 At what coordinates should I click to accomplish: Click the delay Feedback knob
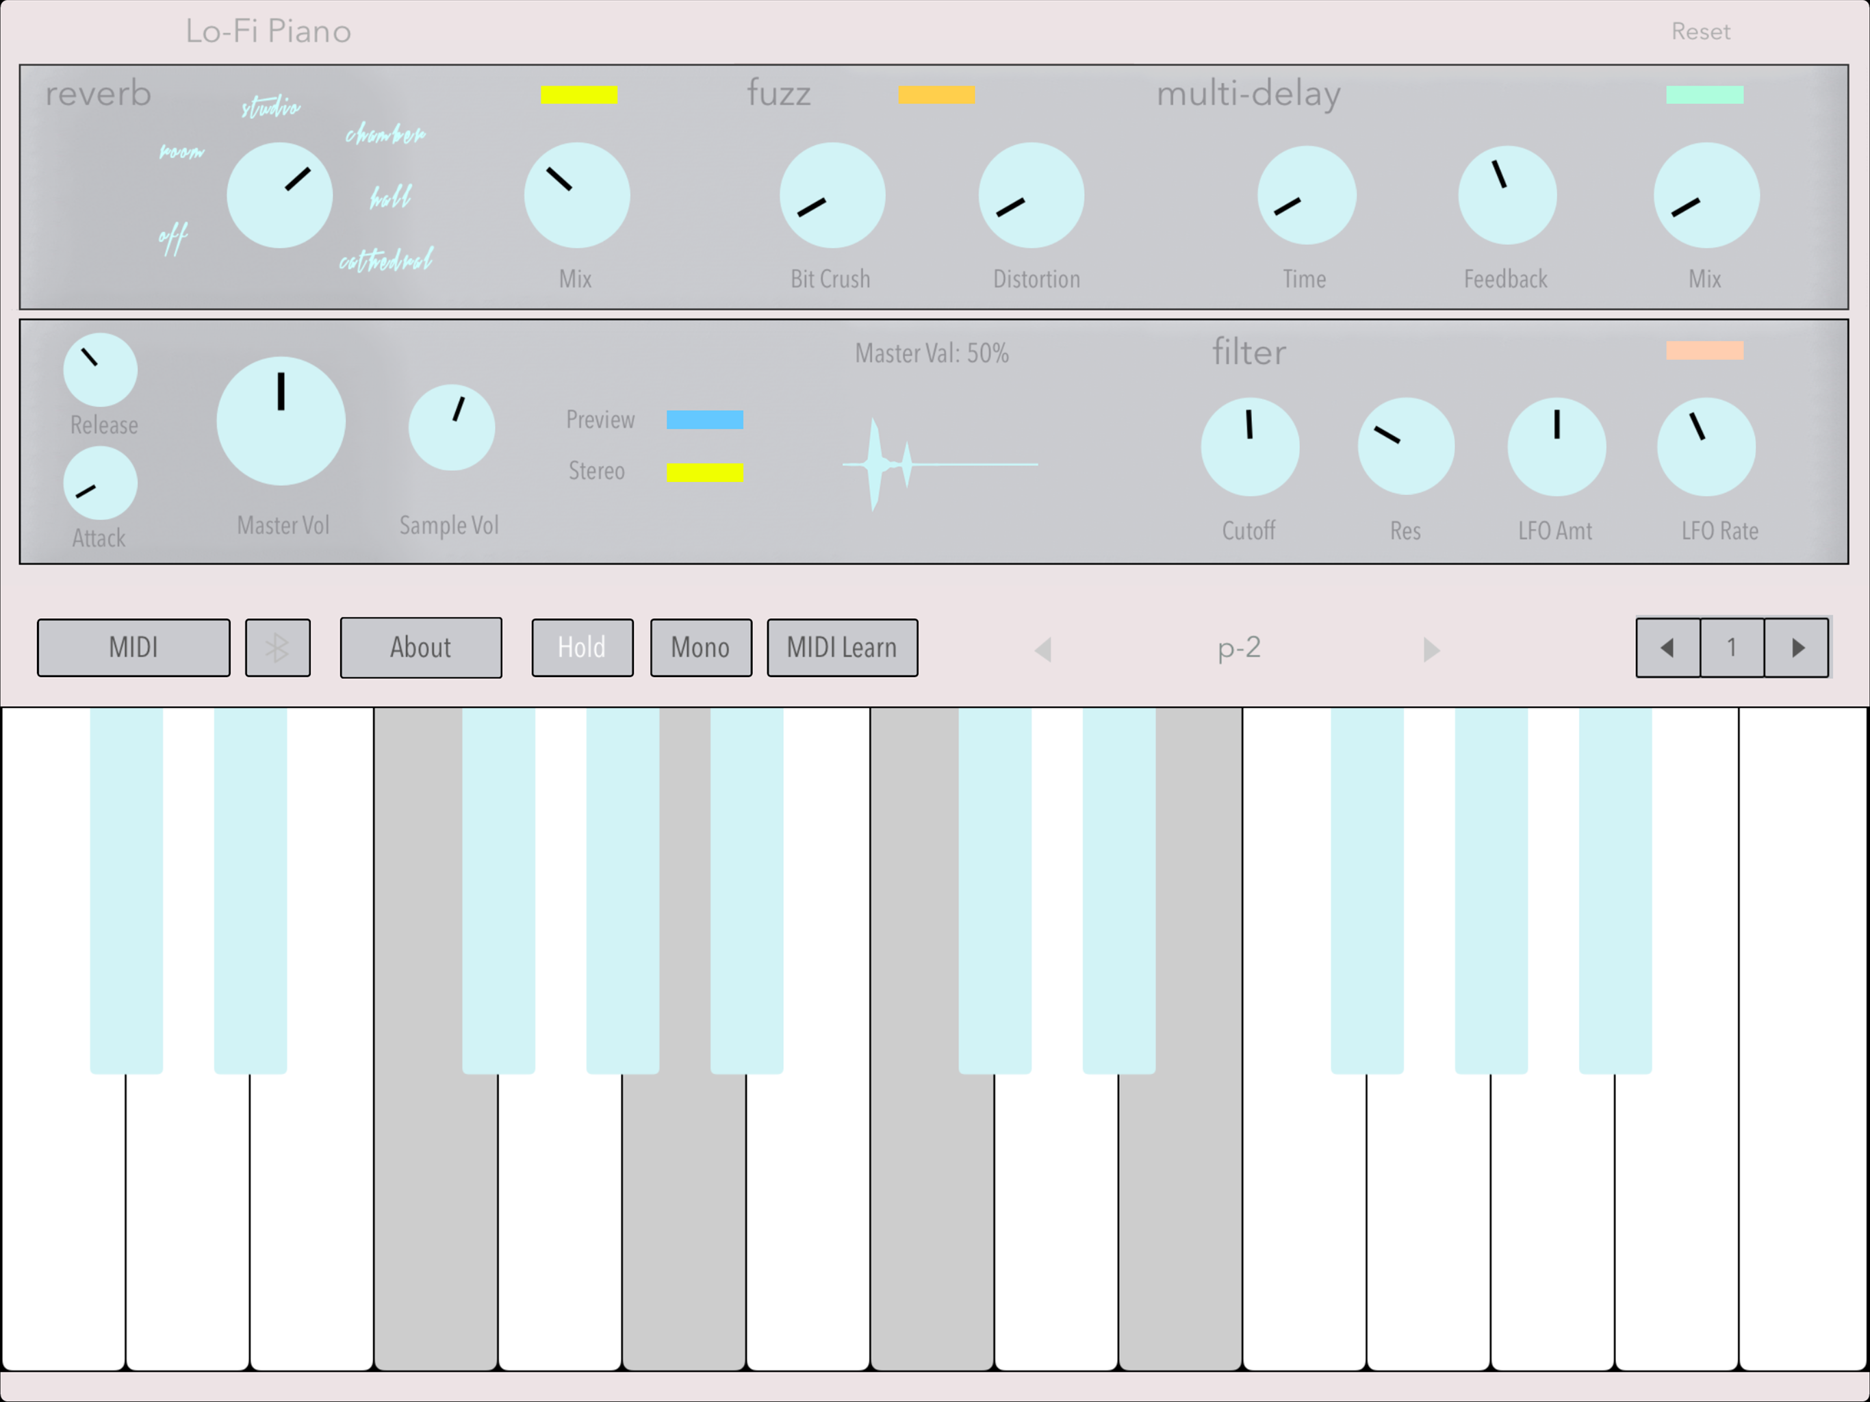tap(1507, 195)
